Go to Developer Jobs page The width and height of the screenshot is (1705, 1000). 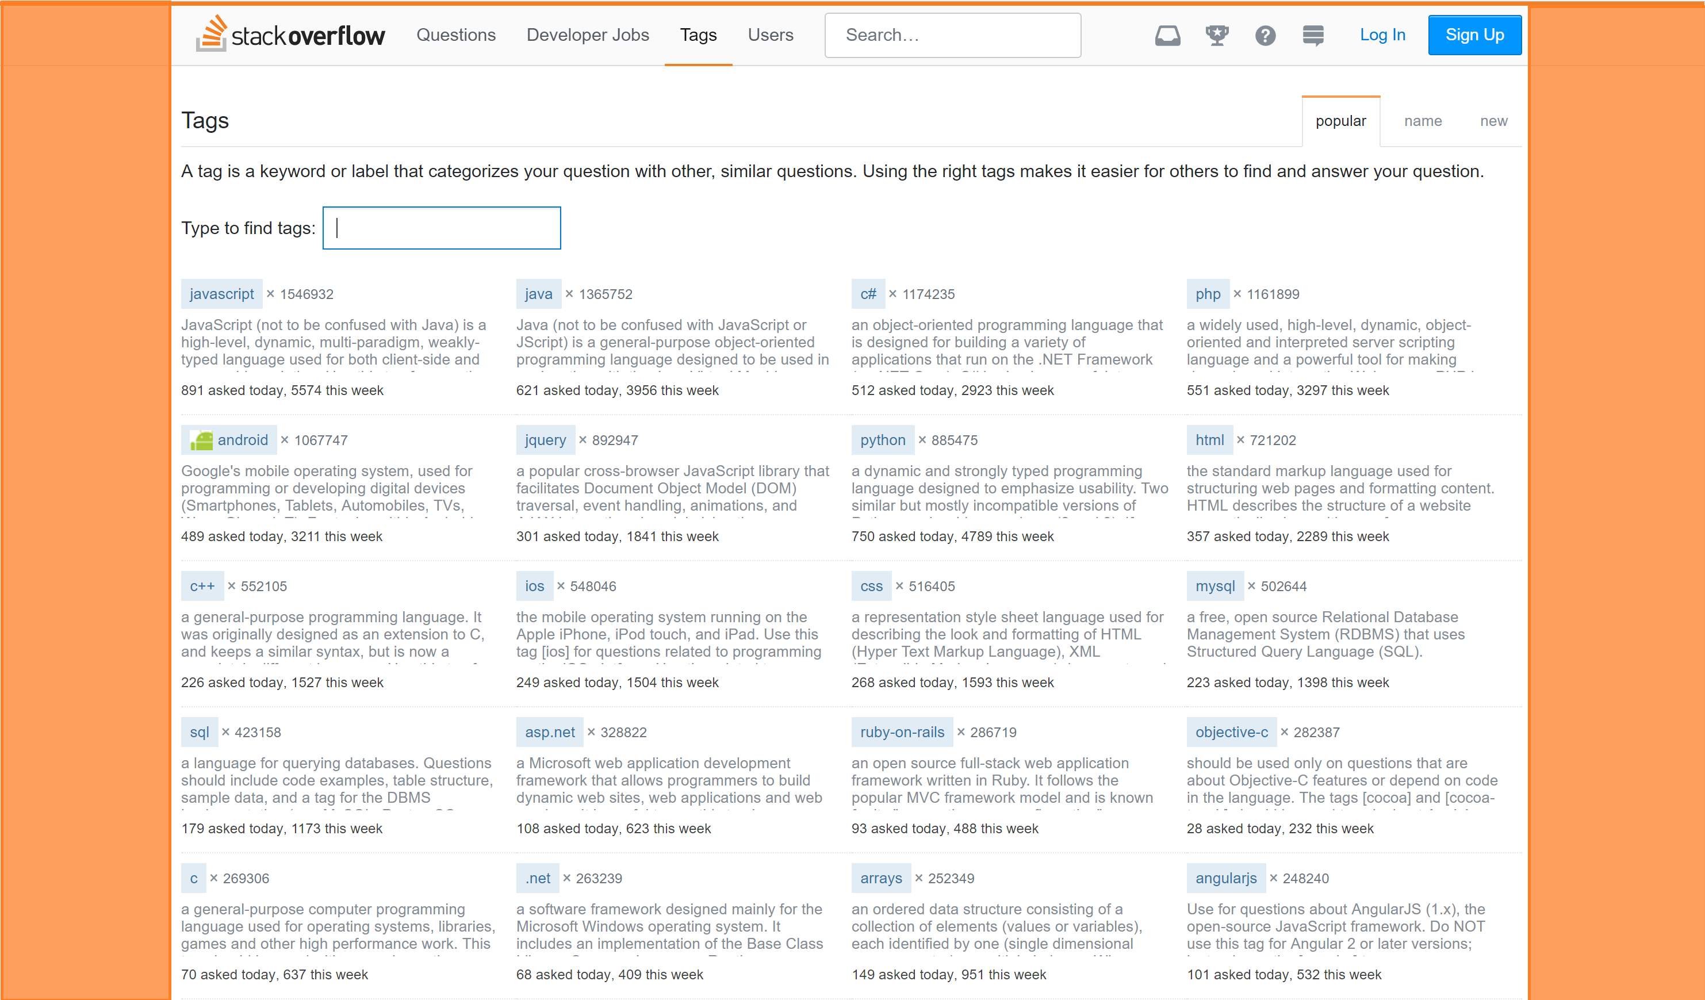pos(587,35)
